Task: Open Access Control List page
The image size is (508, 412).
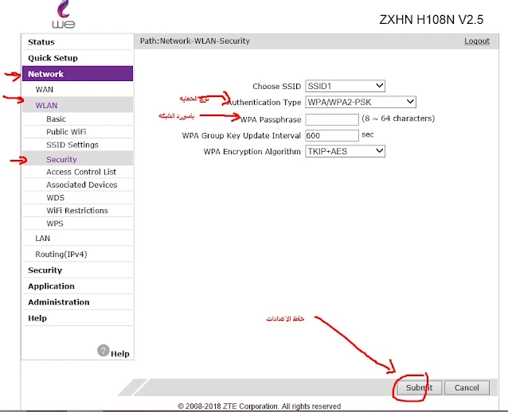Action: [x=78, y=172]
